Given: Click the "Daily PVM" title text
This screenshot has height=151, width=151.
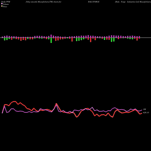Looking at the screenshot, I should point(6,2).
